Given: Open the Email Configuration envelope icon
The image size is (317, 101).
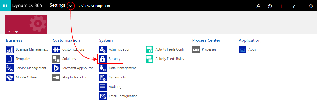Looking at the screenshot, I should pos(103,96).
